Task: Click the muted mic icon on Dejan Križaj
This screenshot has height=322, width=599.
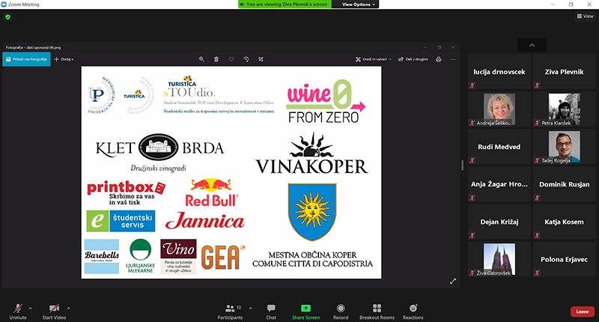Action: pos(472,235)
